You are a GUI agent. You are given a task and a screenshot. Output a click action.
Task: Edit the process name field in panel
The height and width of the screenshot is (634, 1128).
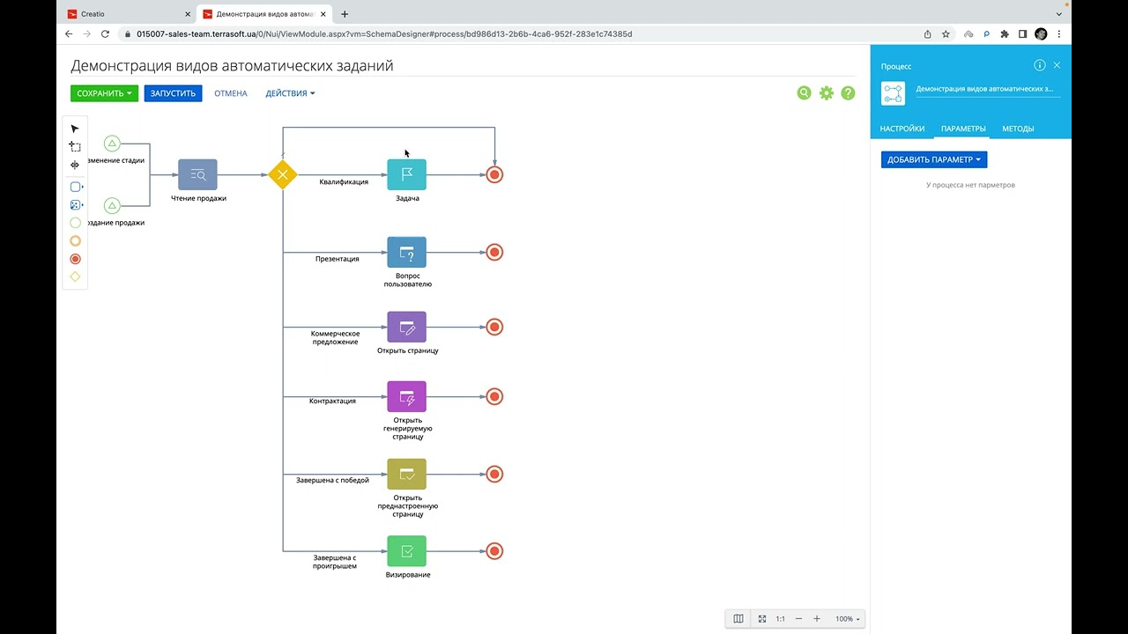point(988,89)
